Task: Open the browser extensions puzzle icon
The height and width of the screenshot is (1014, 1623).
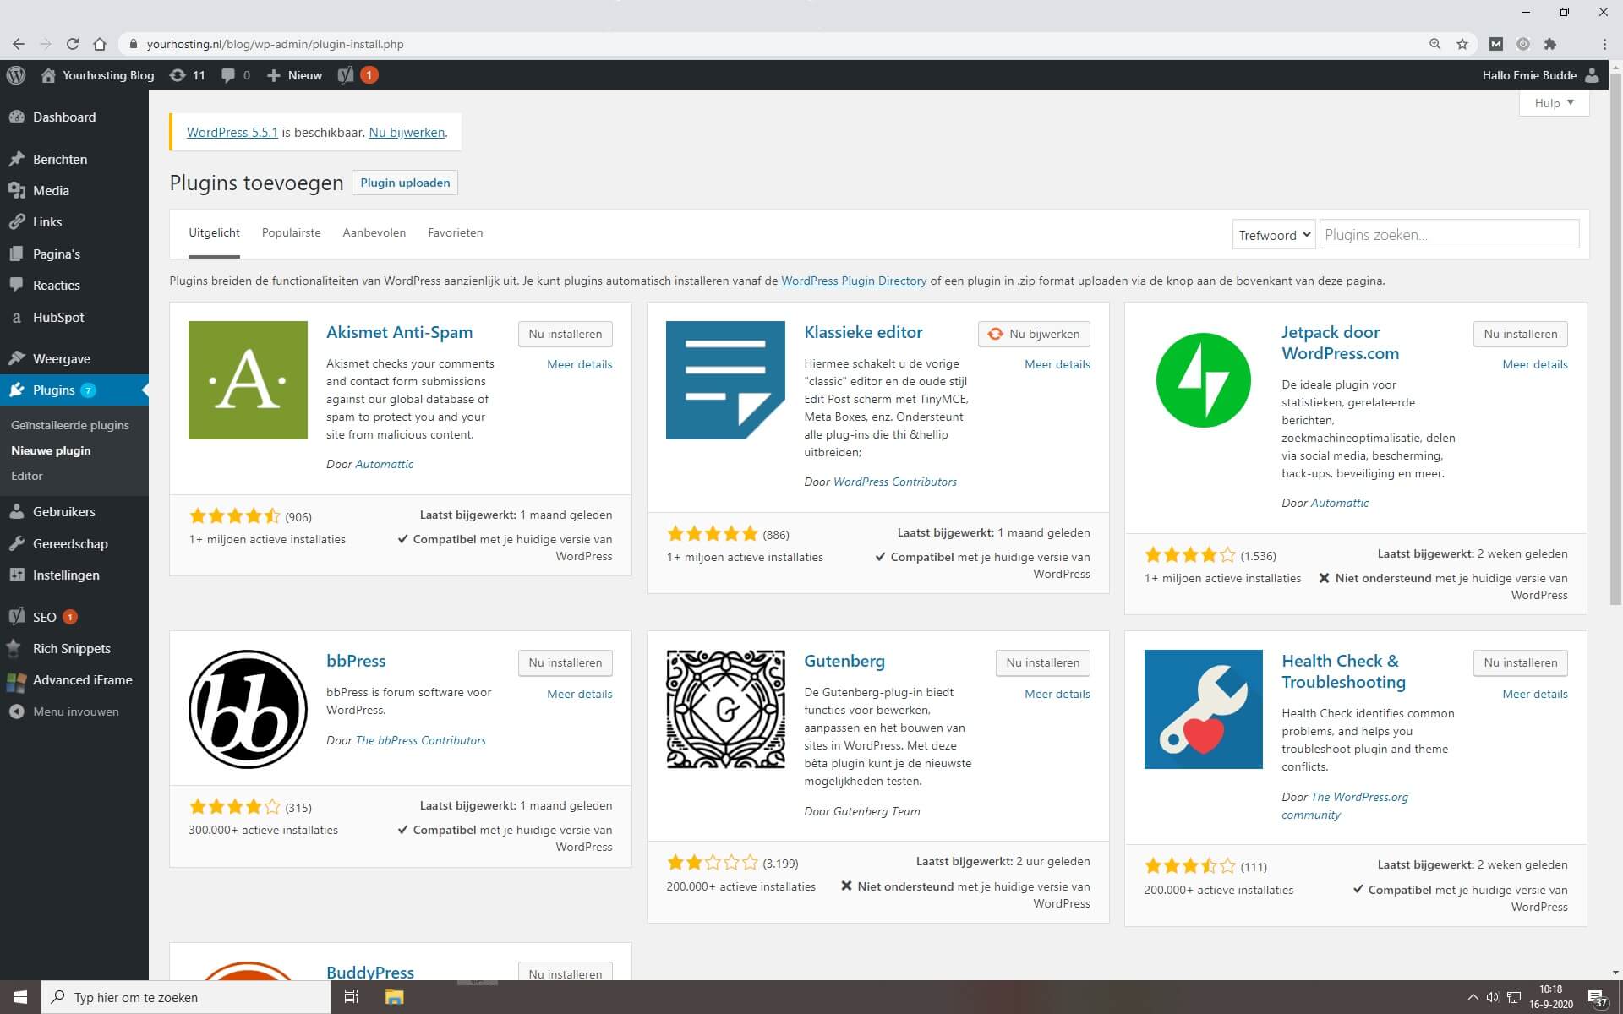Action: (x=1549, y=44)
